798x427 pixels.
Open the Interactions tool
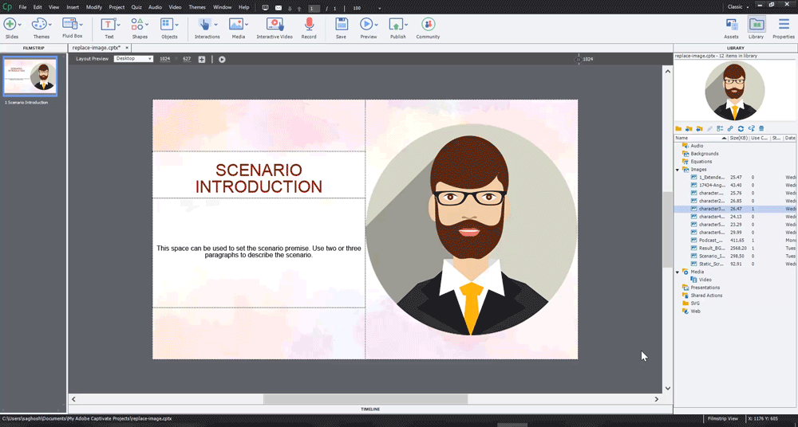click(204, 25)
